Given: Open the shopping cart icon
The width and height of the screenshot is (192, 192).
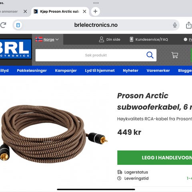Looking at the screenshot, I should click(174, 55).
